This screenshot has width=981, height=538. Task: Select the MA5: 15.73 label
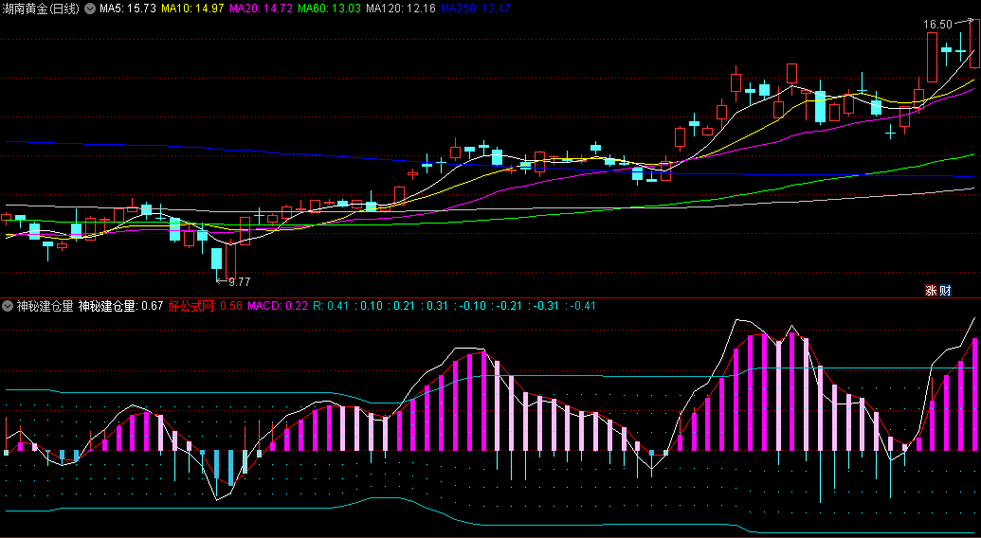(x=128, y=9)
